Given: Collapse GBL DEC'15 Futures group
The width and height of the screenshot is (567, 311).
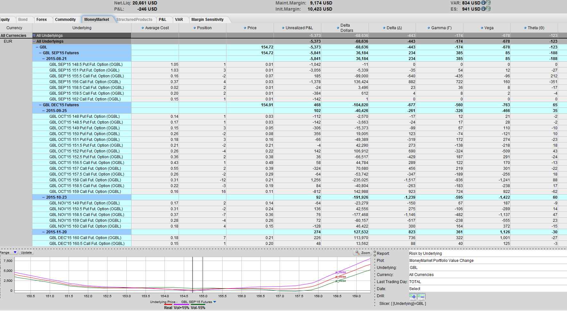Looking at the screenshot, I should click(x=40, y=105).
